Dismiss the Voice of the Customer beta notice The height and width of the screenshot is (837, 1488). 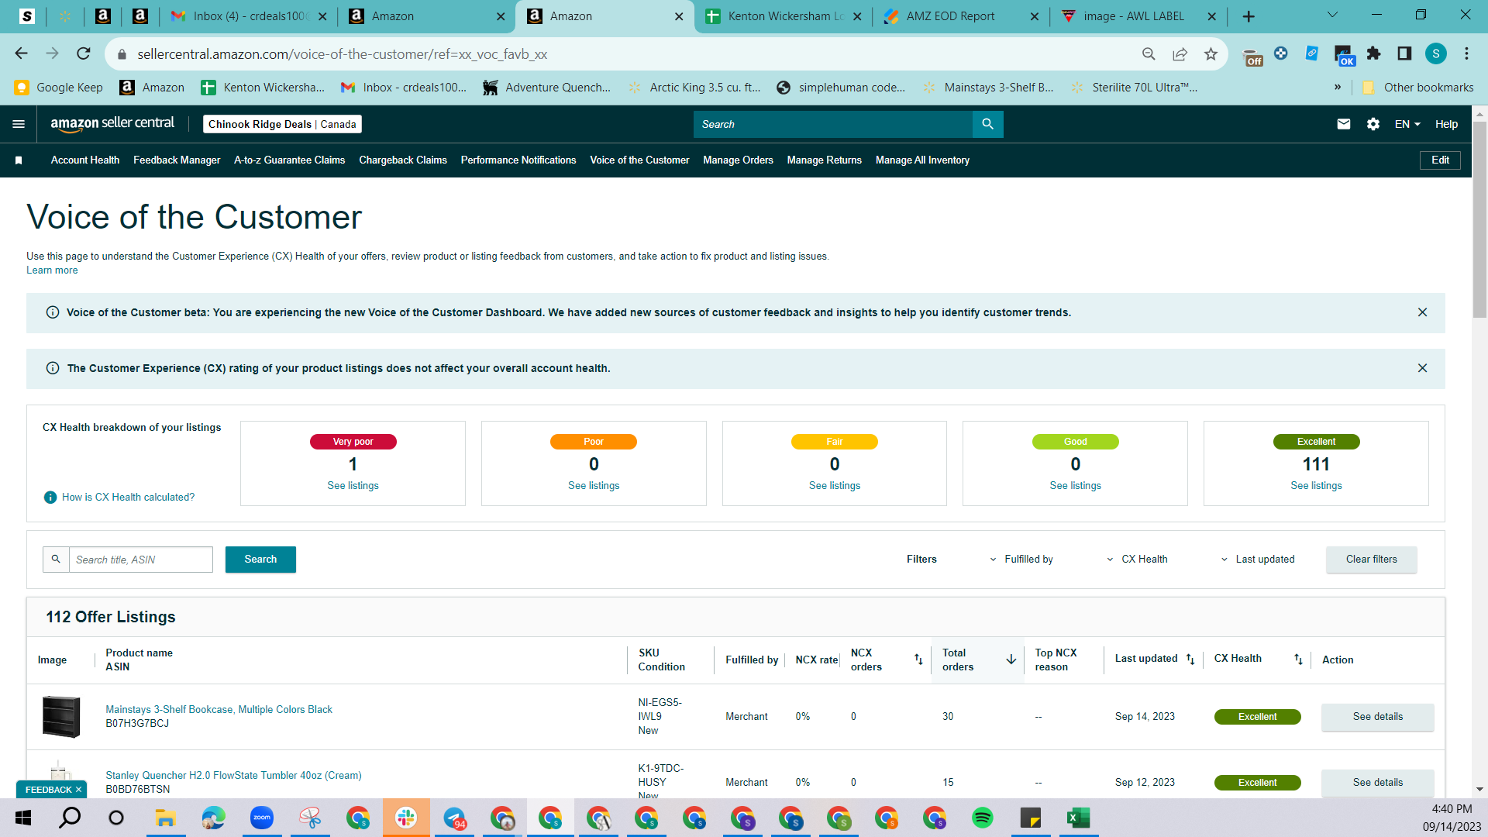point(1422,312)
